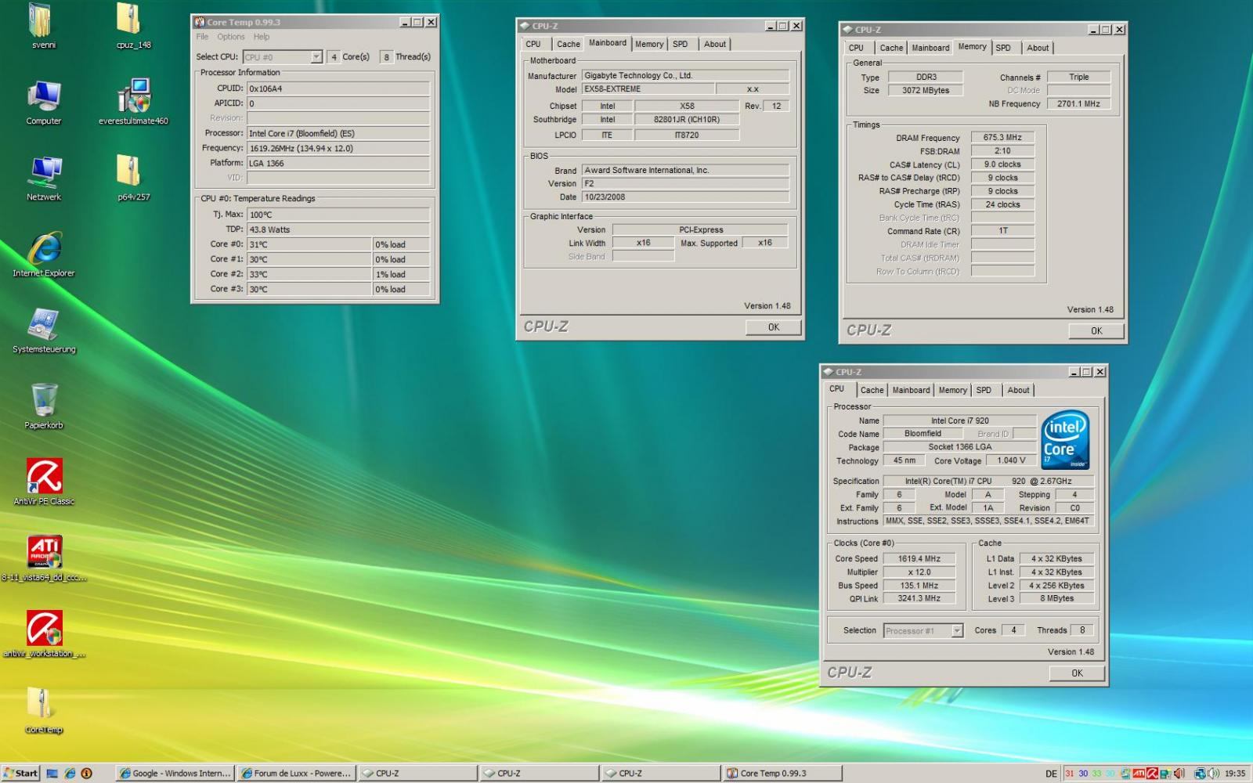Select the Papierkorb recycle bin icon
This screenshot has width=1253, height=783.
pyautogui.click(x=44, y=406)
